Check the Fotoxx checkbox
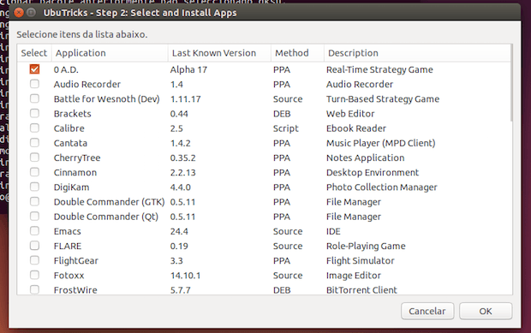 pos(34,275)
